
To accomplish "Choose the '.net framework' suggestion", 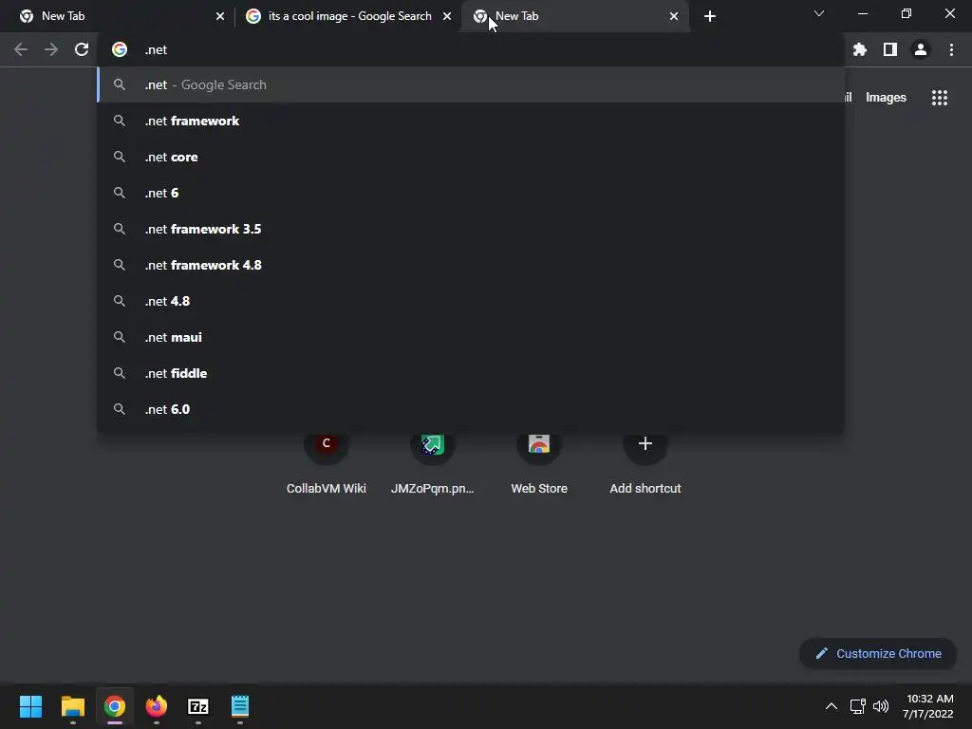I will pos(471,121).
